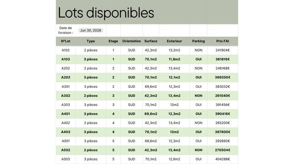Select the A302 lot cell

(65, 96)
